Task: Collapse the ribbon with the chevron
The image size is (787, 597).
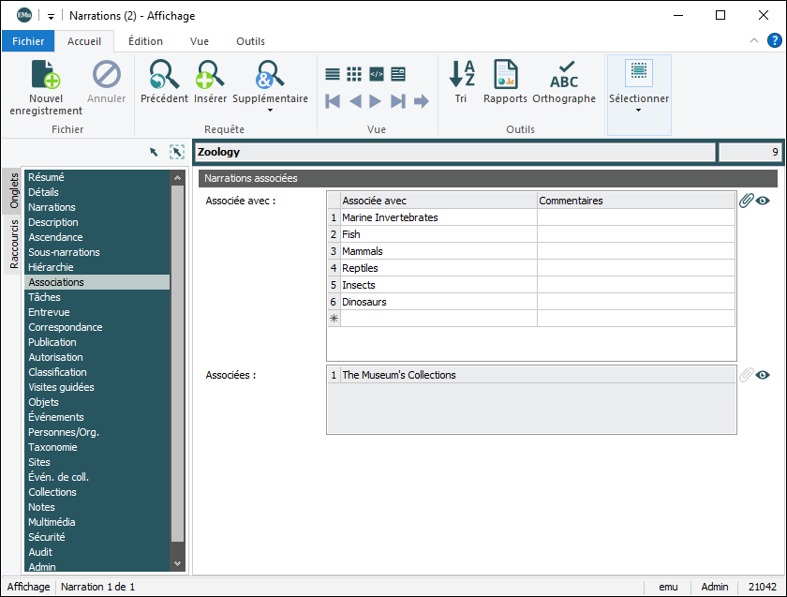Action: coord(755,41)
